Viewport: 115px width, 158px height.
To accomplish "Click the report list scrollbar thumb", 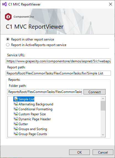I will [x=103, y=106].
